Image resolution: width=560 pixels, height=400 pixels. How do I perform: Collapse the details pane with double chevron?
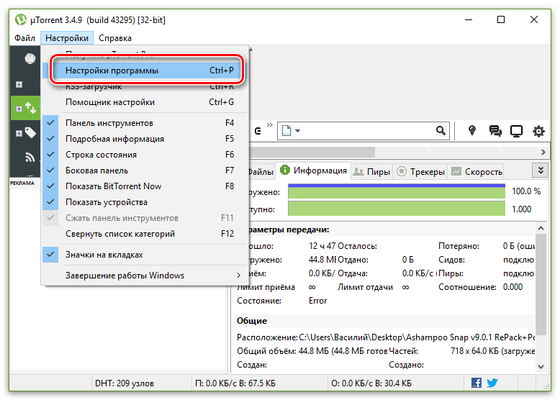541,171
